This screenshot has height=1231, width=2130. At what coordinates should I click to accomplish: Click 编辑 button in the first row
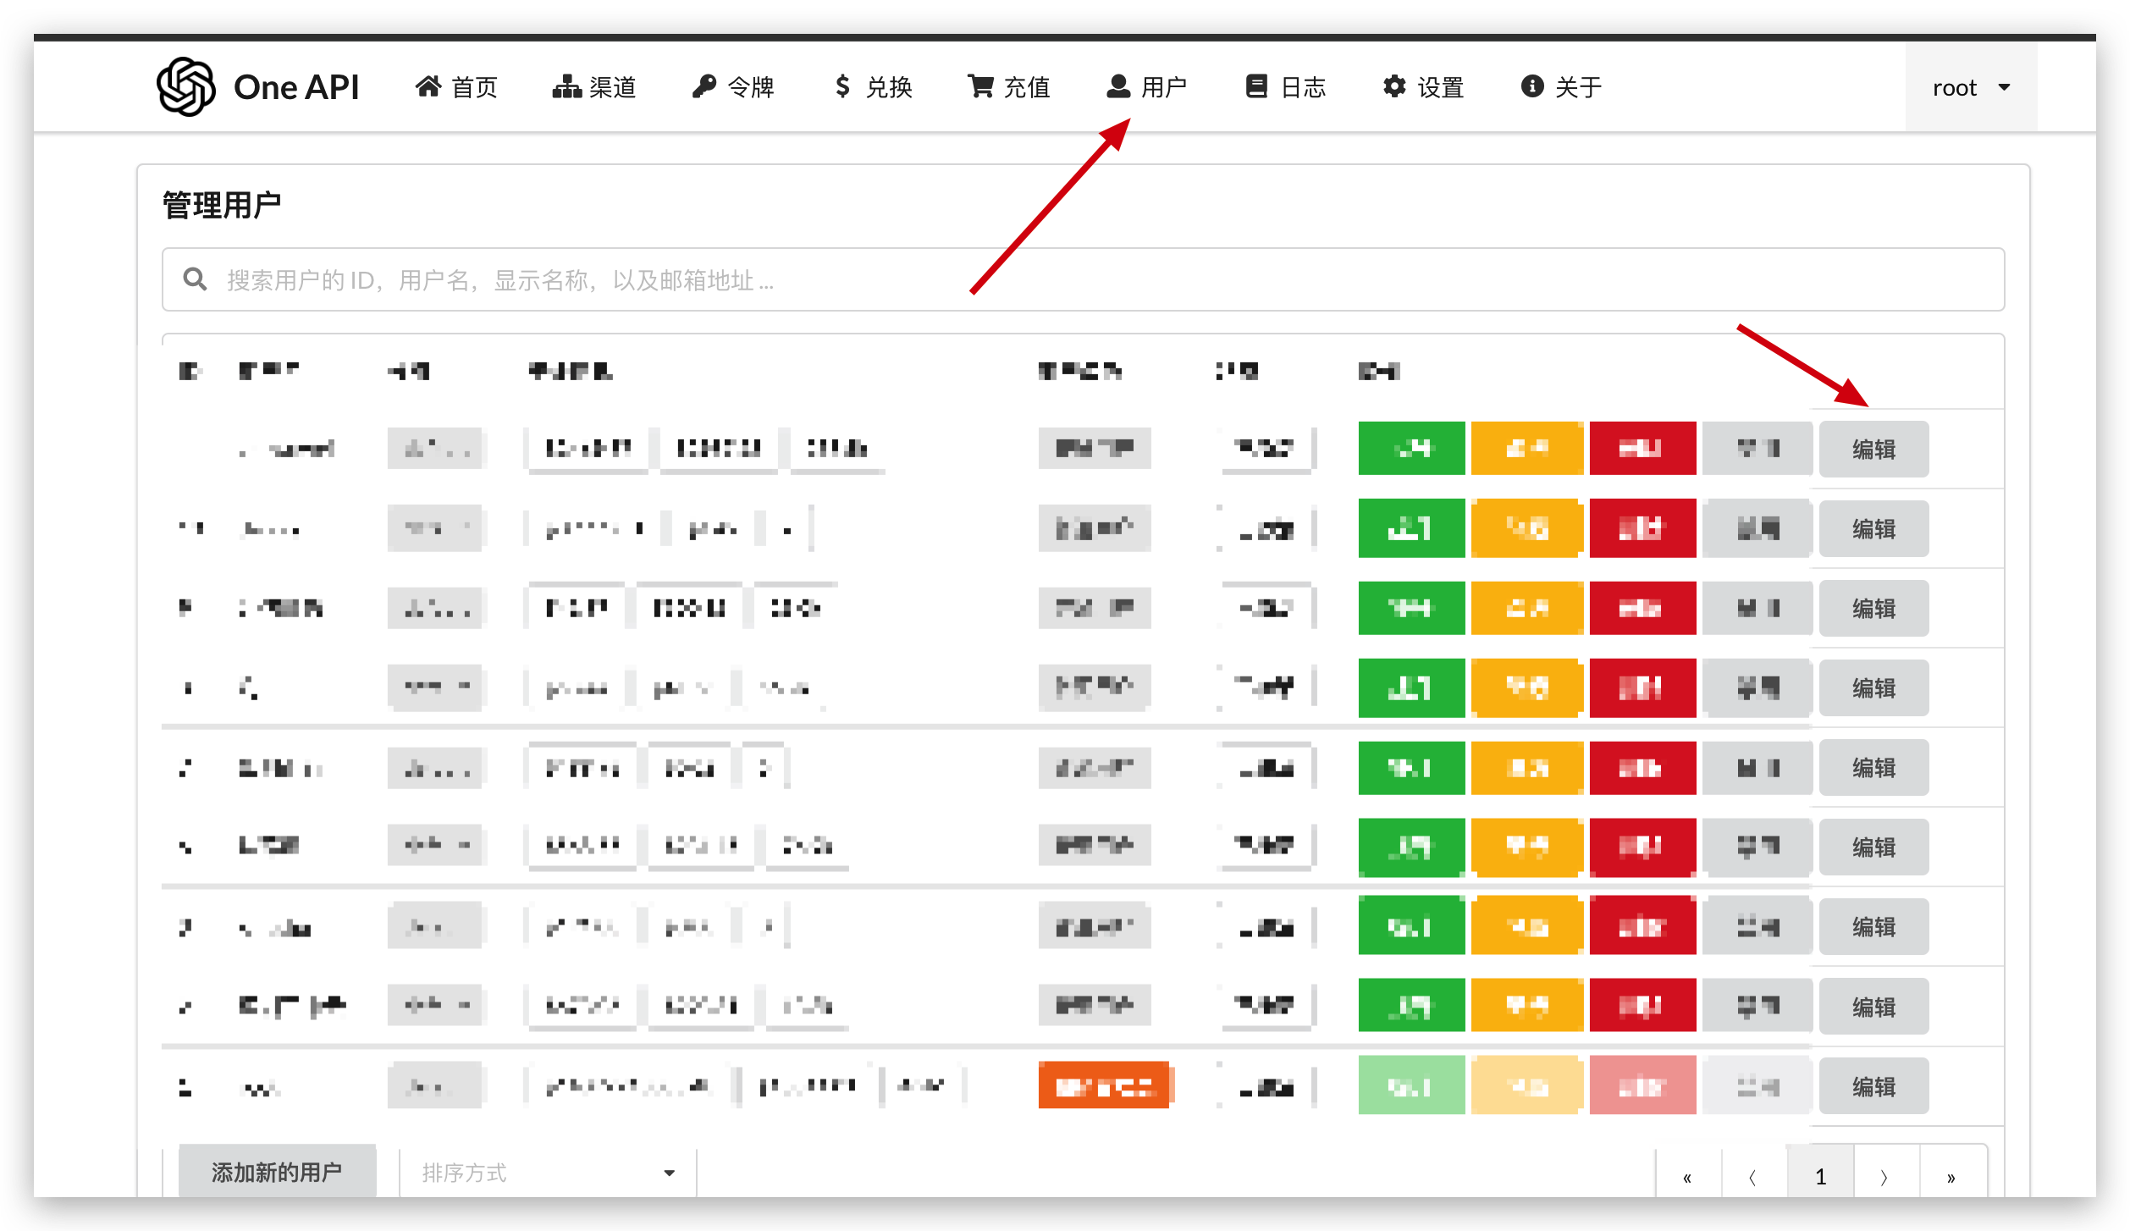click(x=1873, y=450)
